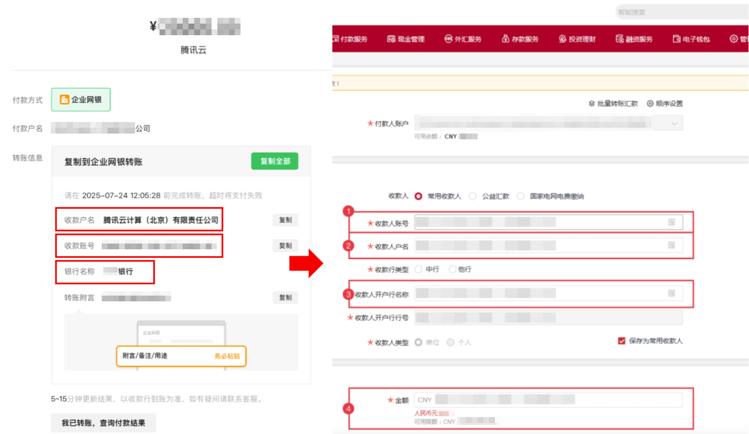This screenshot has width=749, height=434.
Task: Open lookup icon in 收款人户名 field
Action: pyautogui.click(x=671, y=245)
